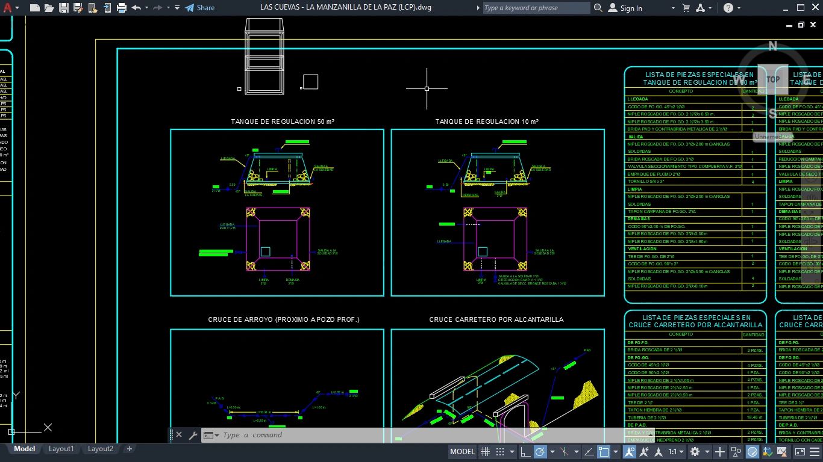This screenshot has height=462, width=823.
Task: Switch to the Layout2 tab
Action: click(100, 449)
